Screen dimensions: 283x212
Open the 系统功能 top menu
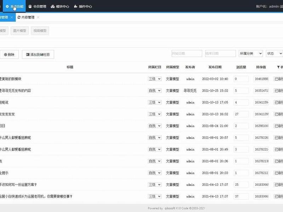coord(15,6)
